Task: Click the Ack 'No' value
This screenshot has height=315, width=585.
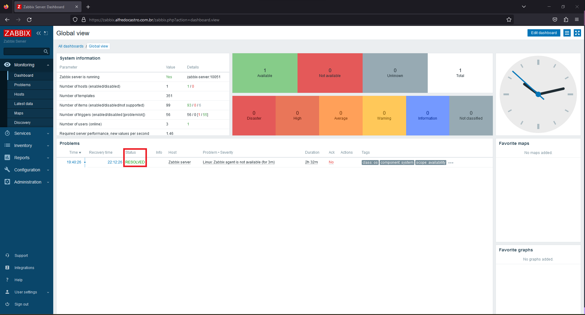Action: (331, 162)
